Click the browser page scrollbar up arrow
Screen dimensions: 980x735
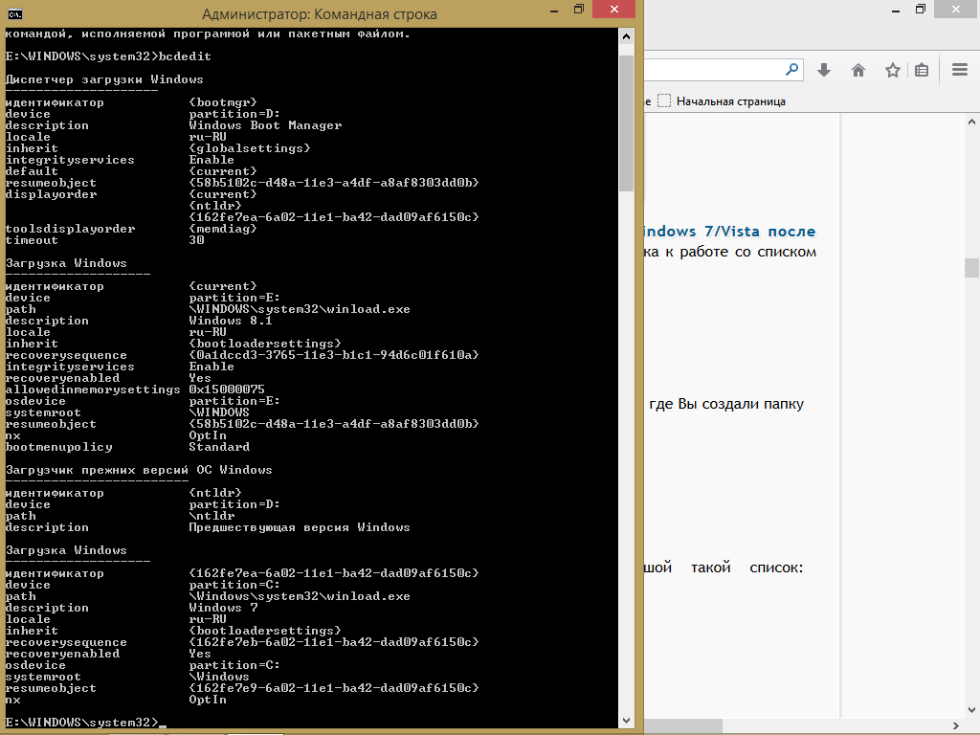[x=971, y=122]
